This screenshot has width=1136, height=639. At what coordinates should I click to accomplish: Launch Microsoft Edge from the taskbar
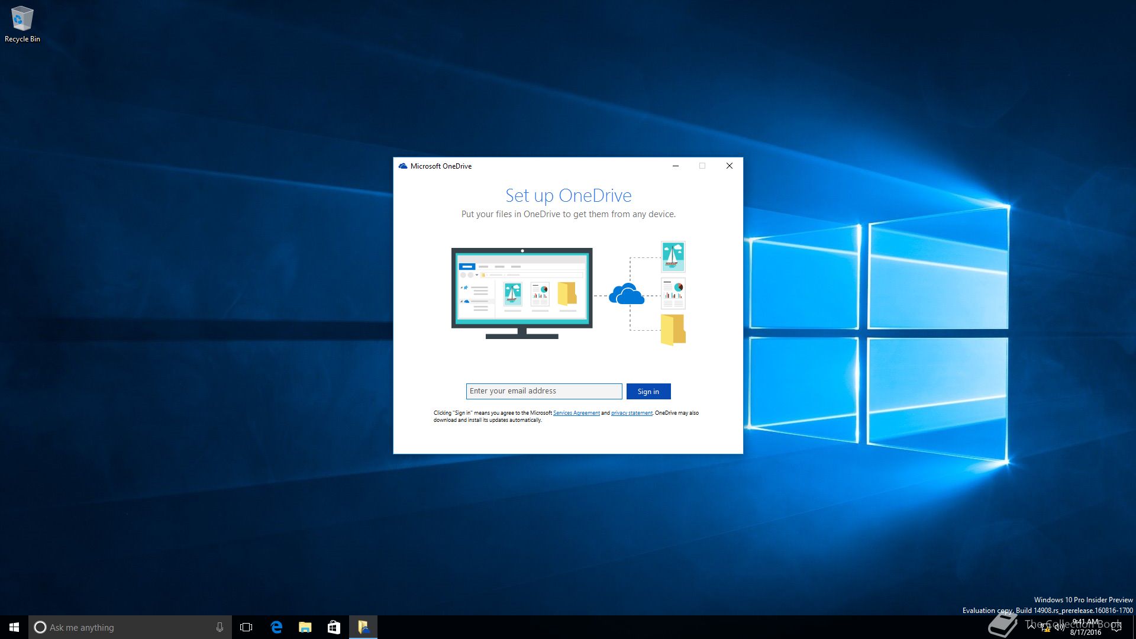[276, 627]
